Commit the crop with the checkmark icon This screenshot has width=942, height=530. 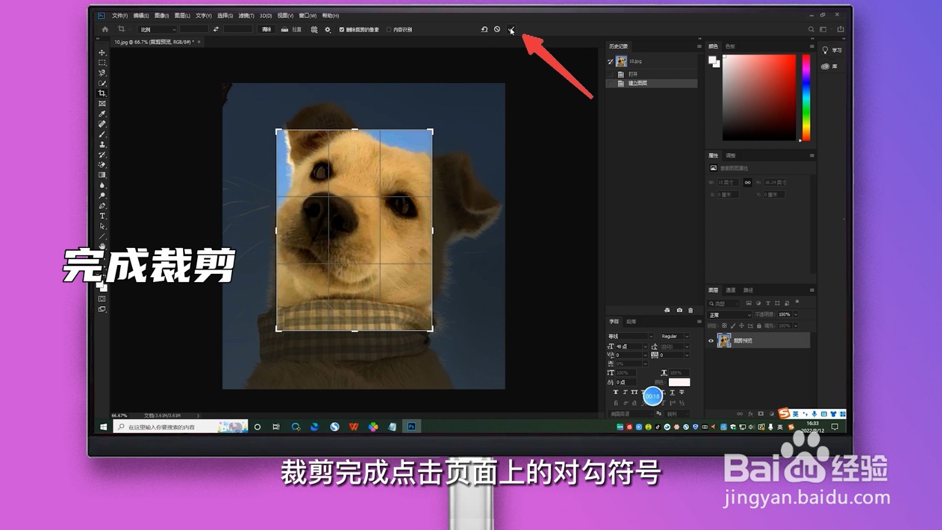[x=511, y=29]
